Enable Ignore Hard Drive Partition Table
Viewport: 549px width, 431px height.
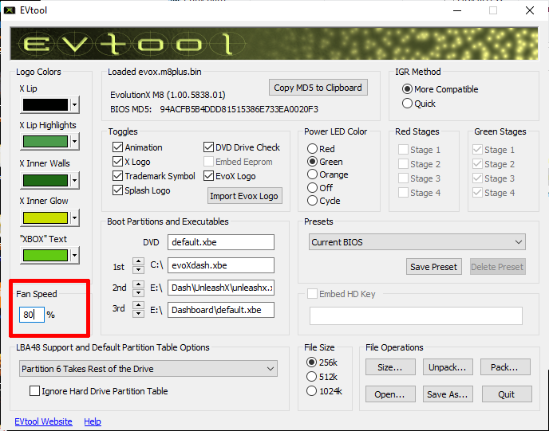click(x=98, y=391)
